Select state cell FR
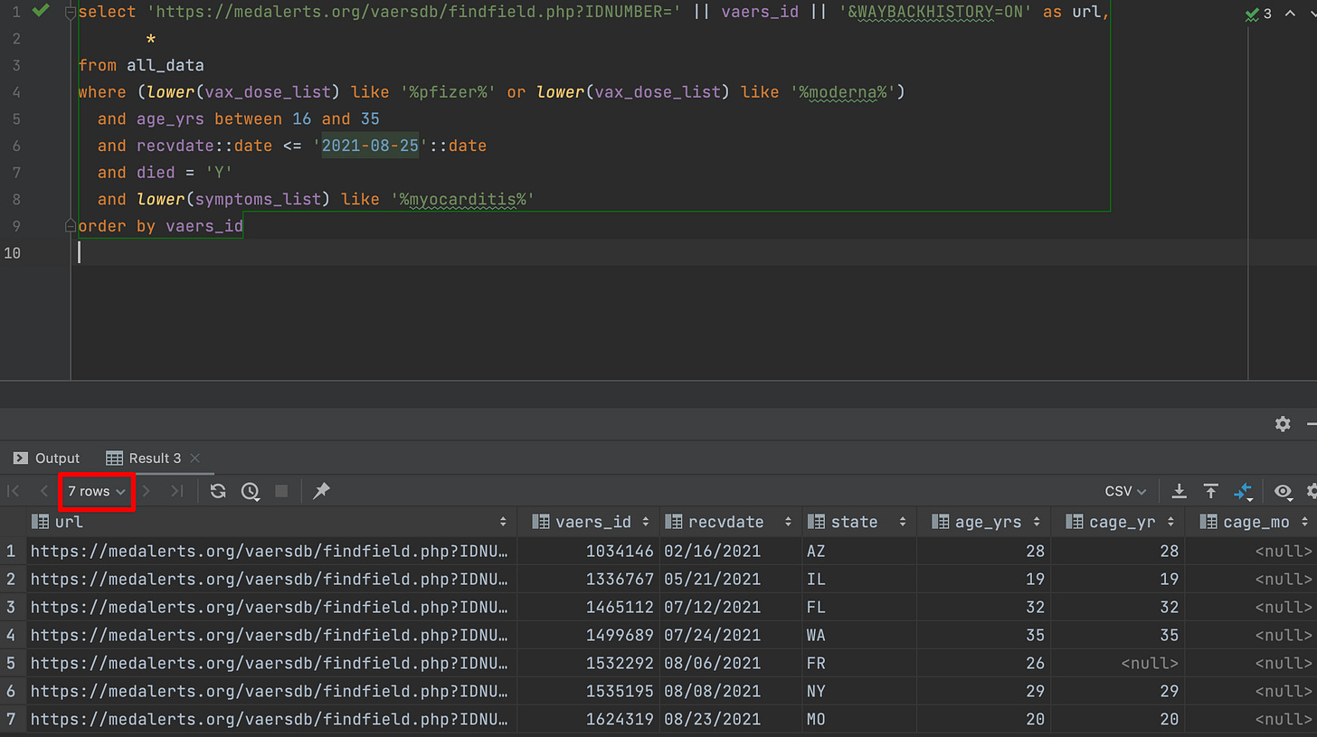This screenshot has height=737, width=1317. [x=858, y=663]
